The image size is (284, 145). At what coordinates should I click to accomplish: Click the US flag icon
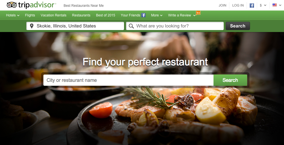(275, 5)
